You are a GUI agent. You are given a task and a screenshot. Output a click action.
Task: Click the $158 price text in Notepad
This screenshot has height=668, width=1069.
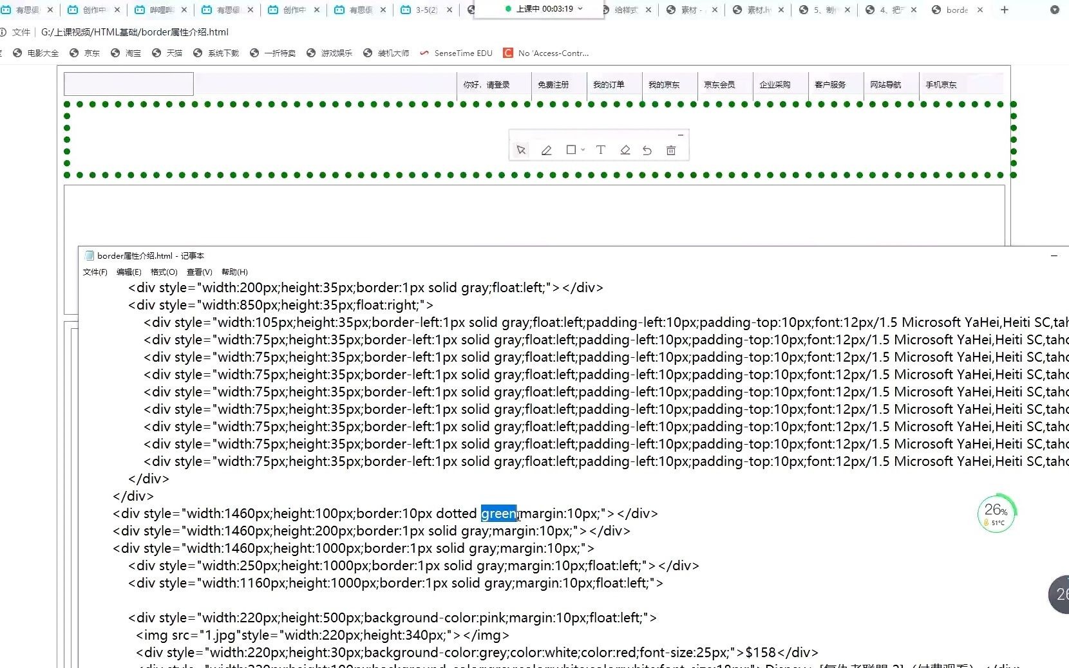coord(761,653)
